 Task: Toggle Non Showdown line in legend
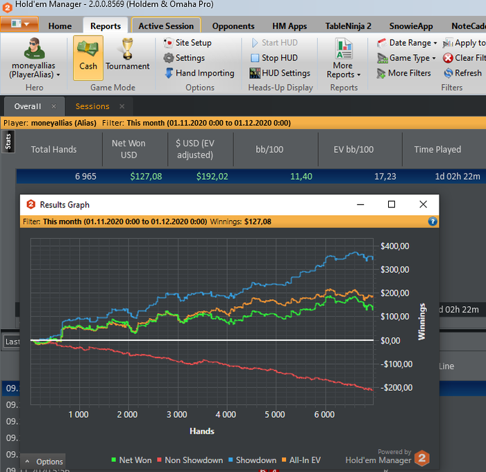[190, 460]
